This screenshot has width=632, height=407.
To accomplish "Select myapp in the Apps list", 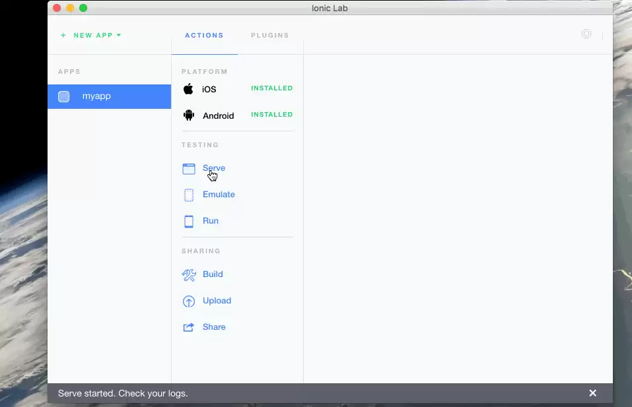I will (109, 96).
